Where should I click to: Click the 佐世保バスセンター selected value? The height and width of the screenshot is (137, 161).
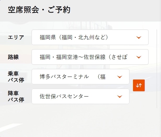[x=64, y=96]
